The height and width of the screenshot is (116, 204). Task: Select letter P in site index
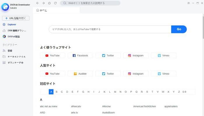click(x=131, y=92)
